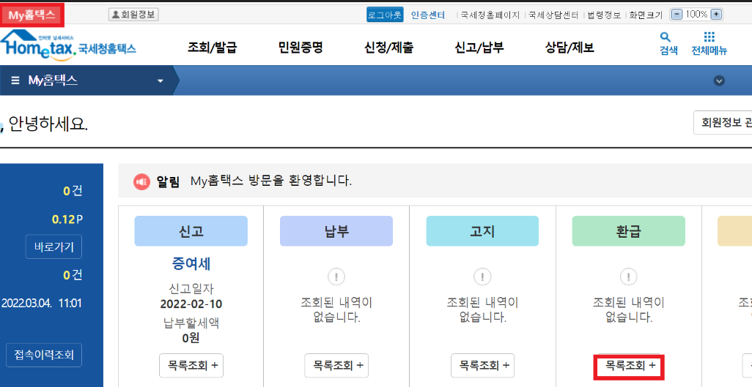
Task: Select the 납부 card header
Action: (336, 231)
